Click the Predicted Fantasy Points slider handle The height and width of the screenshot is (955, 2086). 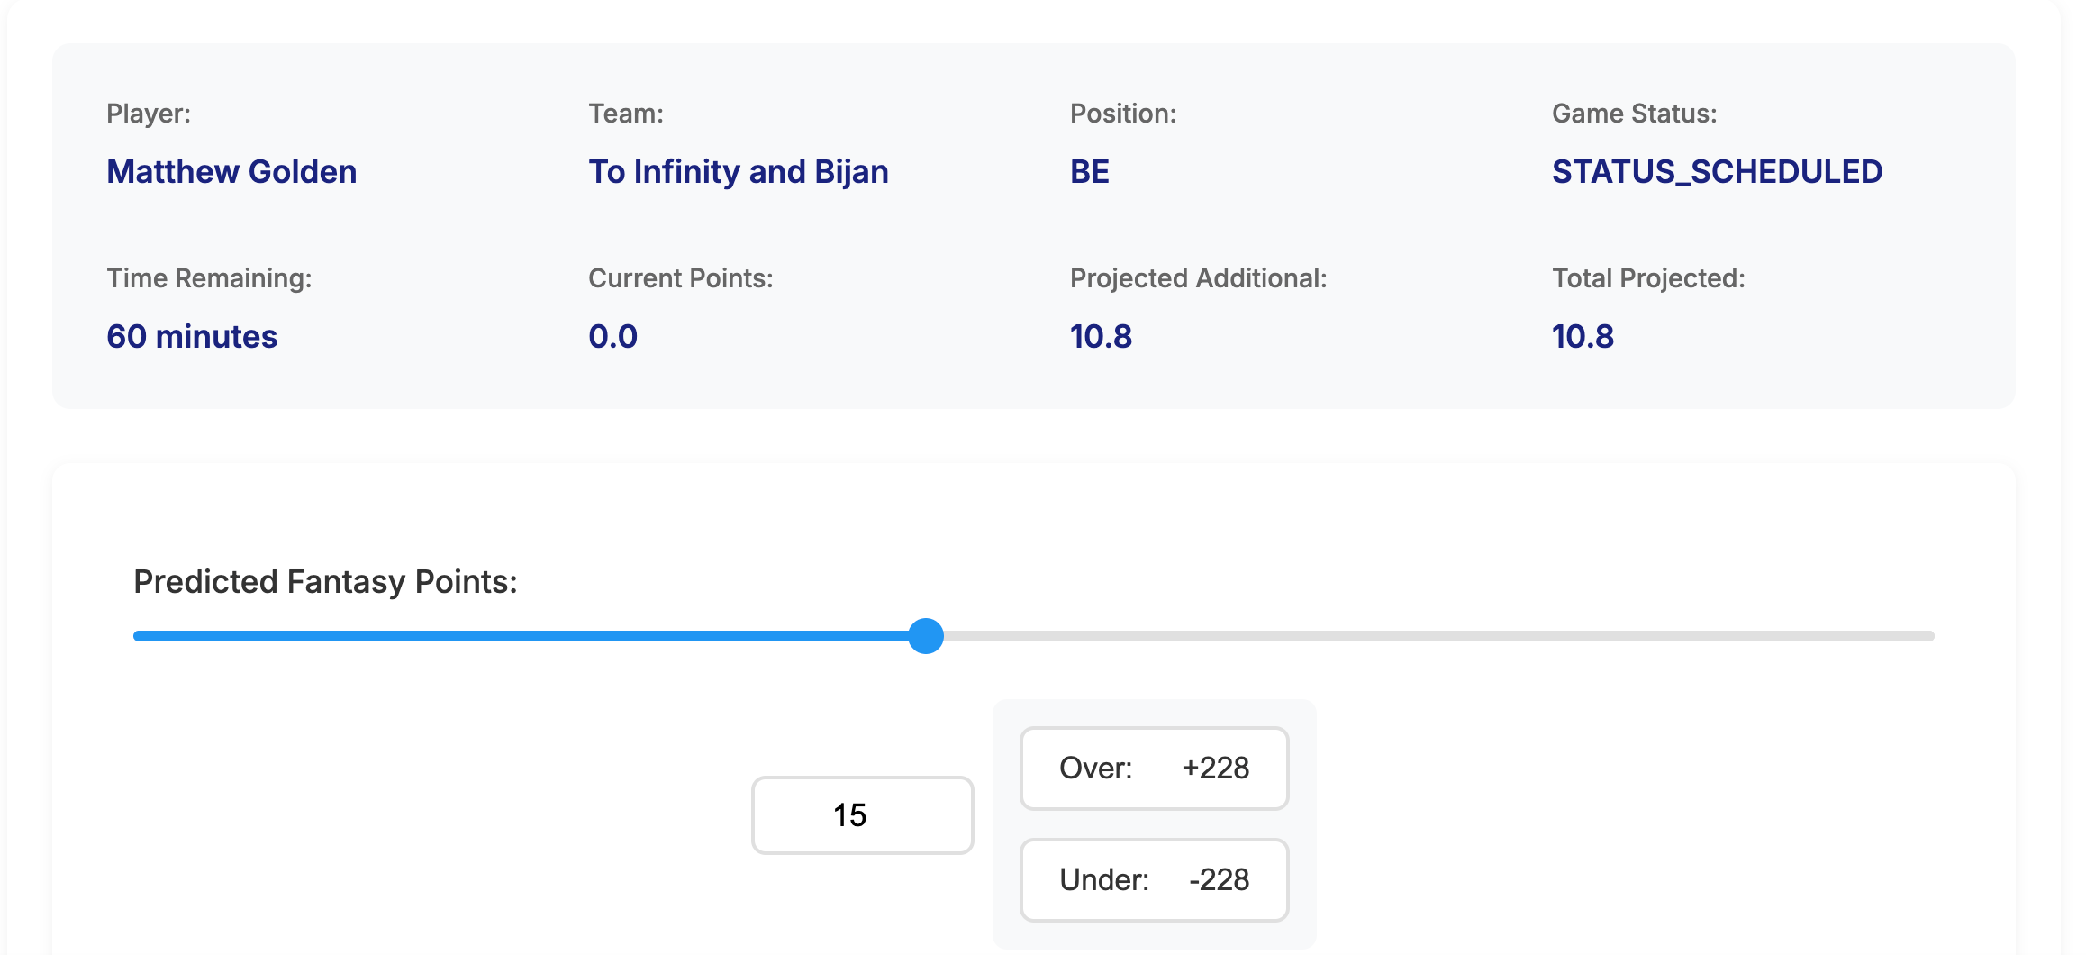coord(925,636)
